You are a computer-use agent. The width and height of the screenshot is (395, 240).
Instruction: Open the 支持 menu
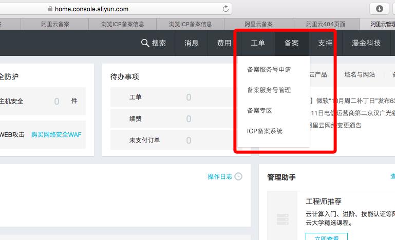click(x=325, y=43)
